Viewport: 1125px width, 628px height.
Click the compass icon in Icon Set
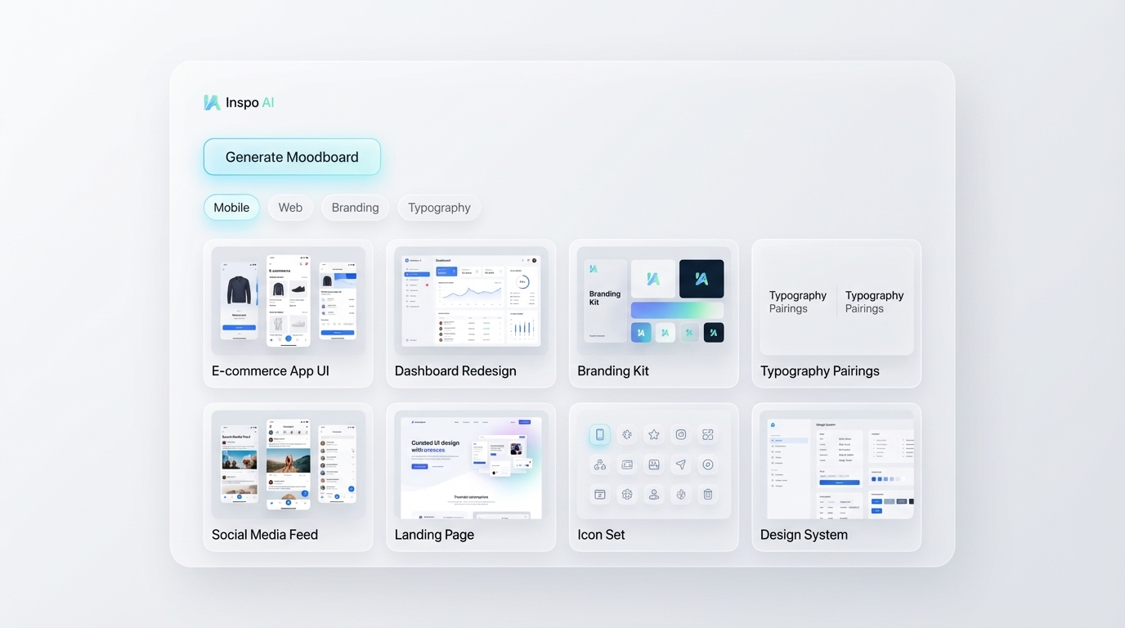[707, 464]
